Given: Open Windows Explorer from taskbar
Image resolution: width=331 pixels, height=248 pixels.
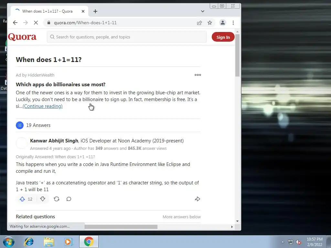Looking at the screenshot, I should point(49,242).
